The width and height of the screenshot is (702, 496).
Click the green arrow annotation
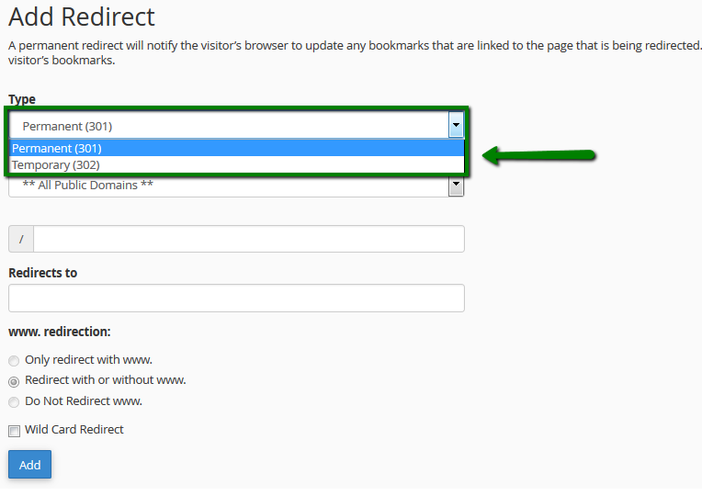[x=540, y=155]
